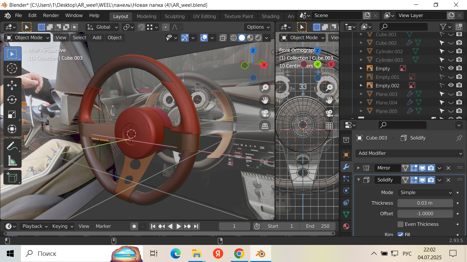Open Chrome from the Windows taskbar
The image size is (467, 262).
click(239, 253)
